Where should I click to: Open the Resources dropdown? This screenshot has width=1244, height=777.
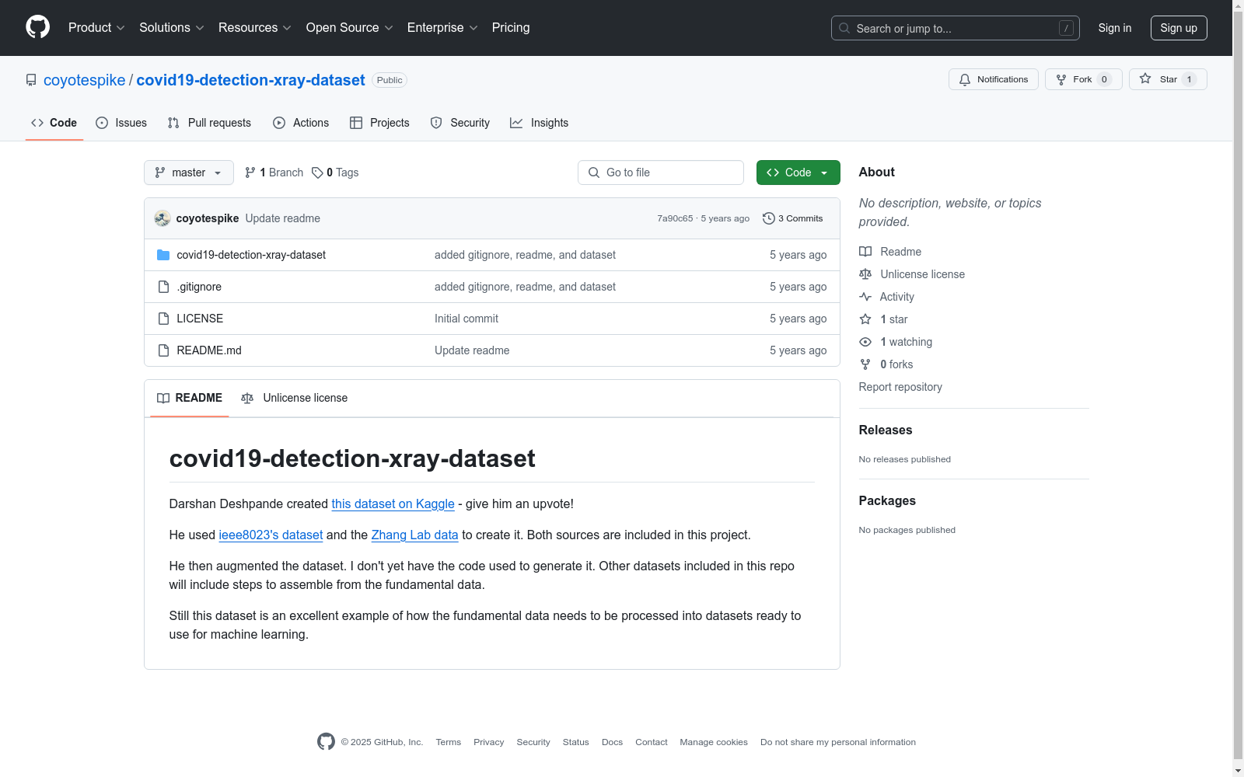(x=255, y=28)
